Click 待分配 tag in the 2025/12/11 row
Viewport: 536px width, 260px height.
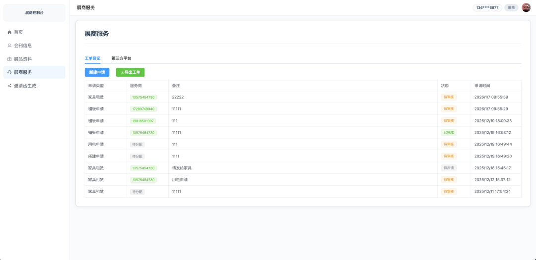pos(137,192)
